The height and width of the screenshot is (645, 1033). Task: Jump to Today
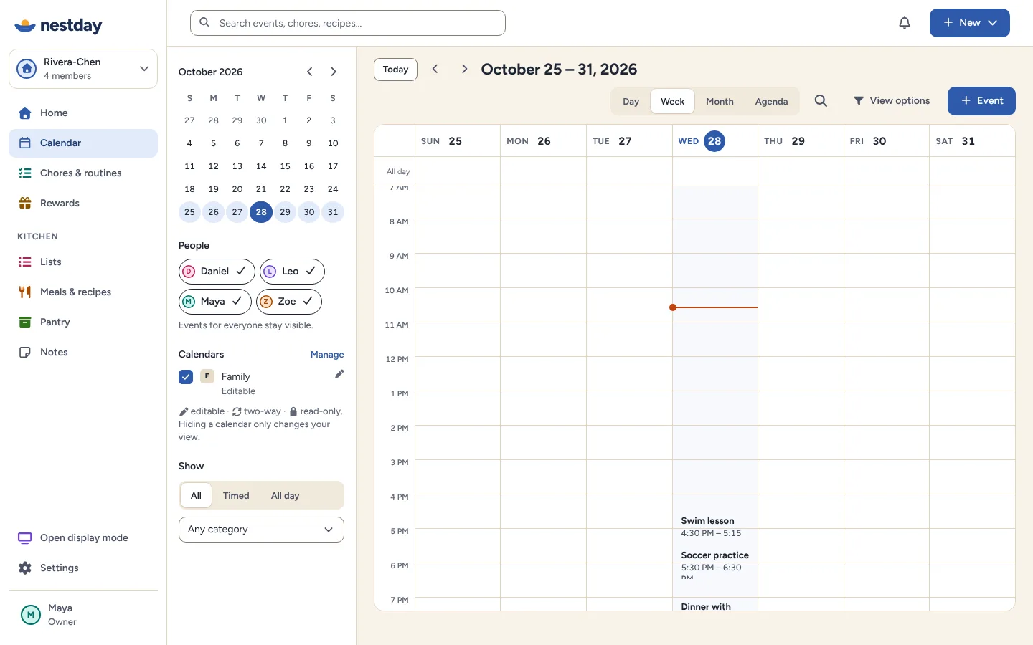[x=395, y=70]
